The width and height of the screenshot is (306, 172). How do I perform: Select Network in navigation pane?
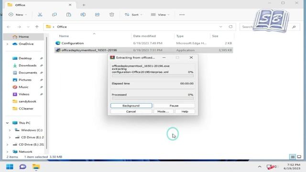25,152
